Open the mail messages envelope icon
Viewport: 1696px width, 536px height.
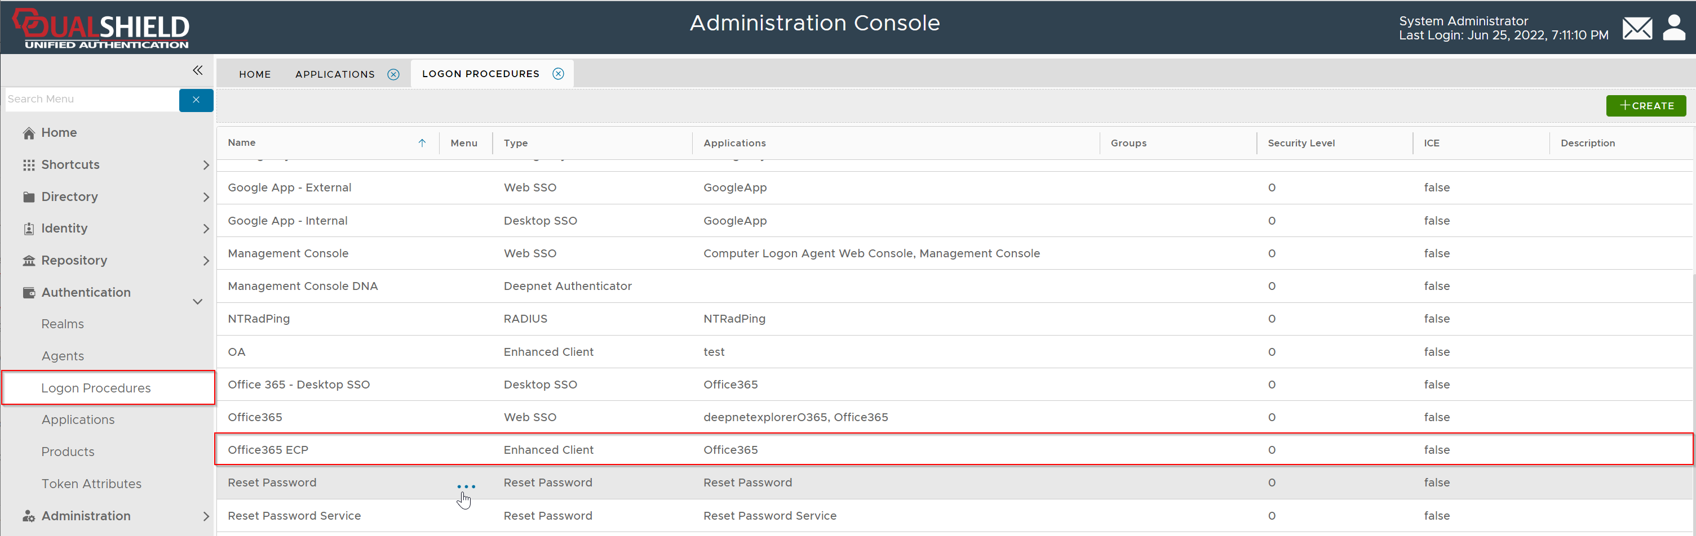click(x=1636, y=28)
